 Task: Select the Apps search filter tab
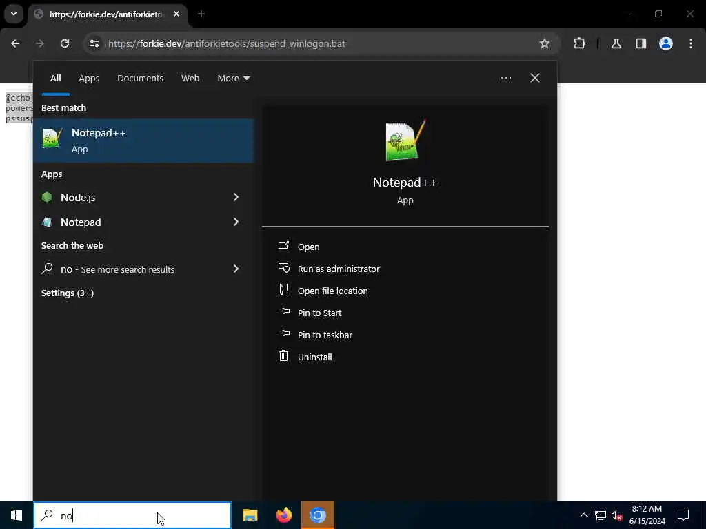89,79
